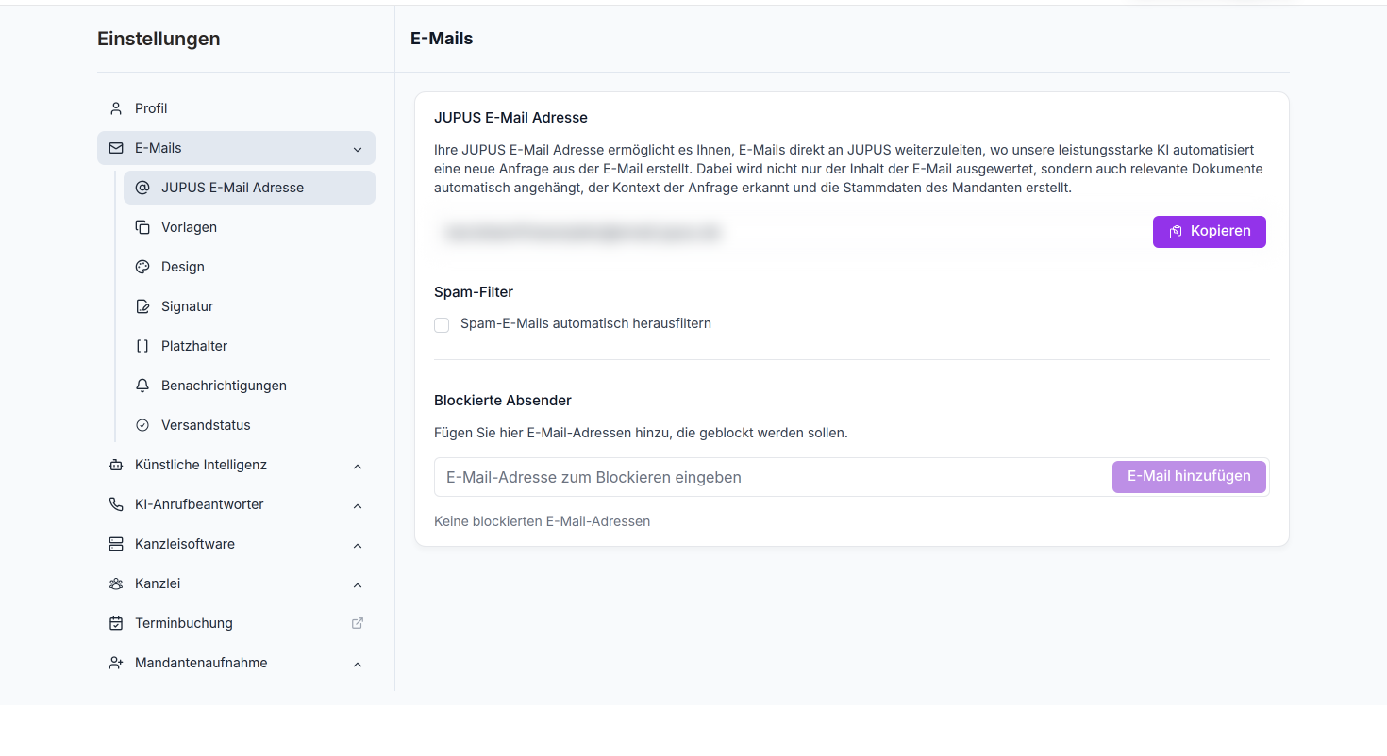The height and width of the screenshot is (756, 1387).
Task: Click the copy icon beside Vorlagen
Action: (x=142, y=227)
